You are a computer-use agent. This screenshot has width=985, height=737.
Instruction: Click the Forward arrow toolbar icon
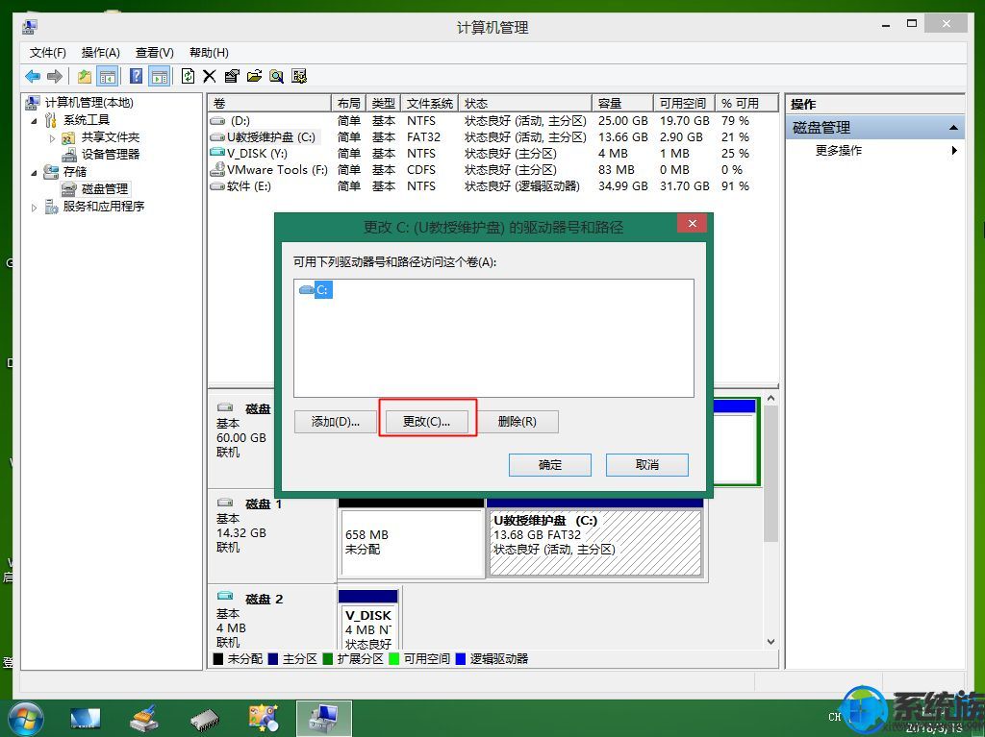click(55, 77)
